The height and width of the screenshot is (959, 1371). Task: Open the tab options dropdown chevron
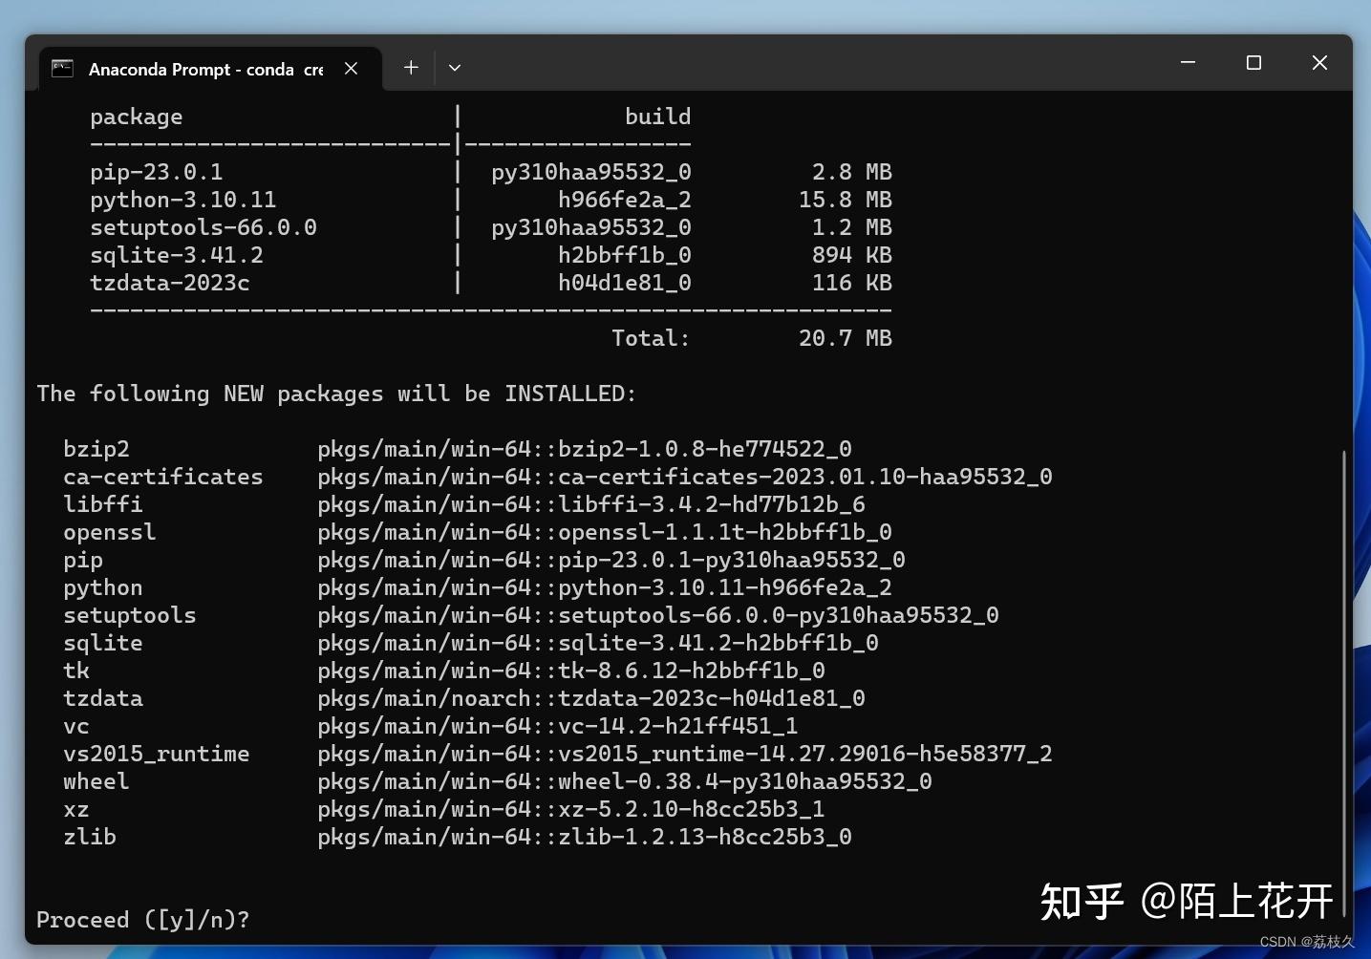(x=455, y=67)
